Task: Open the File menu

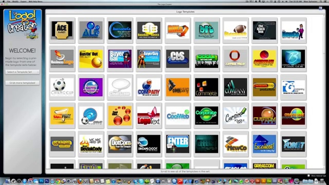Action: 8,1
